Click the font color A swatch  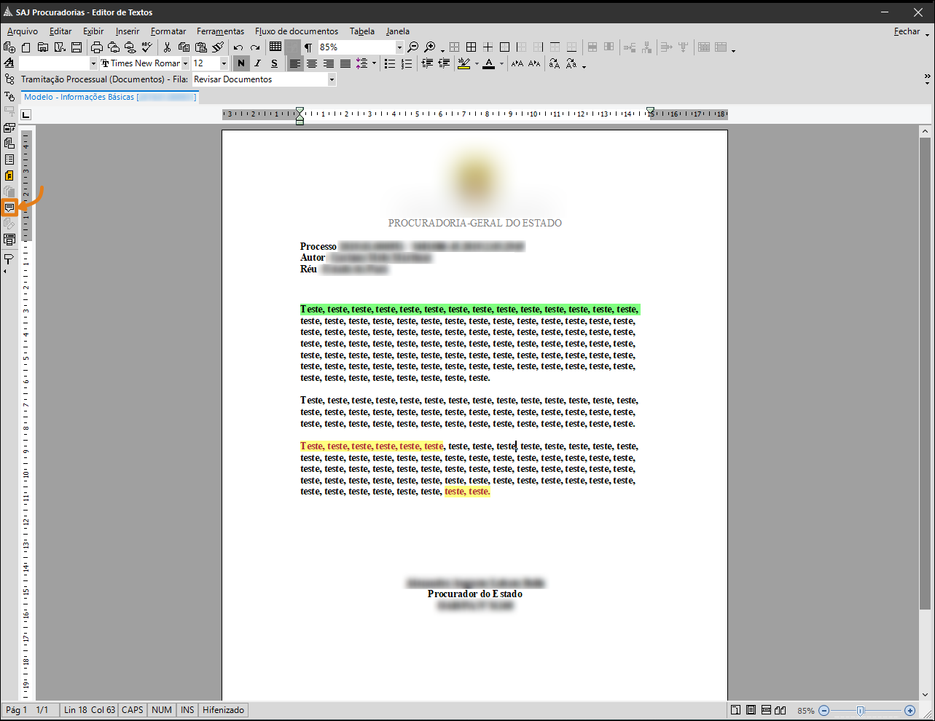489,64
